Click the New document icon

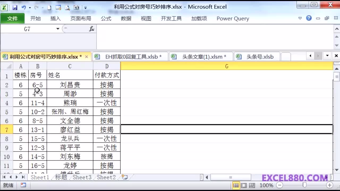[x=49, y=7]
